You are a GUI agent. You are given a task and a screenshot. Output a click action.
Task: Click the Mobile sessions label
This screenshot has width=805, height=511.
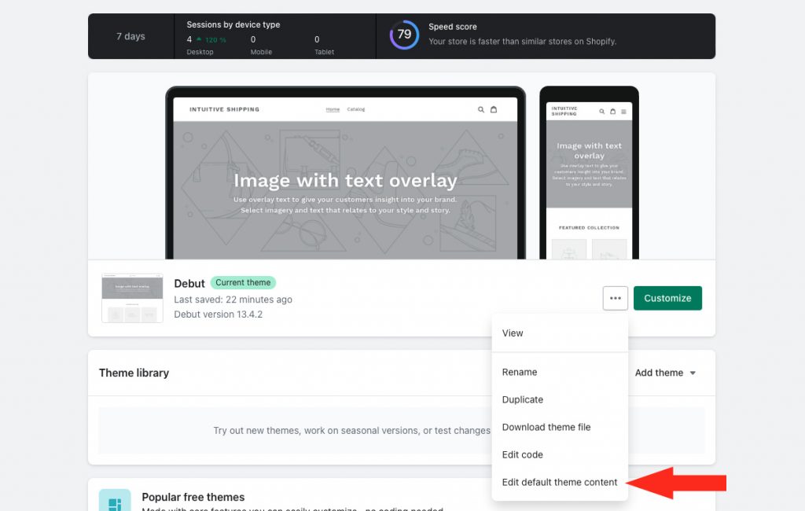(x=261, y=52)
